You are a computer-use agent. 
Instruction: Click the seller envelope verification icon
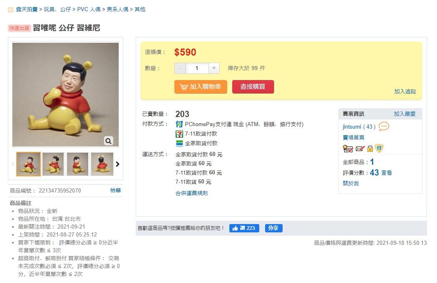pyautogui.click(x=360, y=149)
